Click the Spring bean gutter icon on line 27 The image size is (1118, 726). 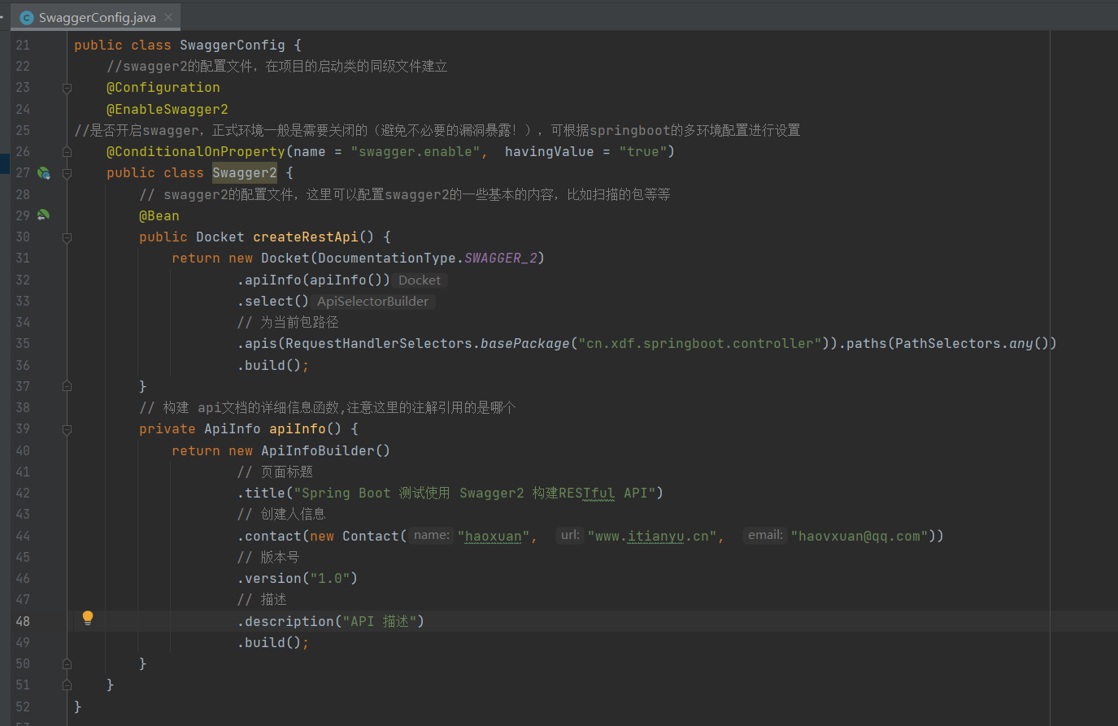(44, 173)
